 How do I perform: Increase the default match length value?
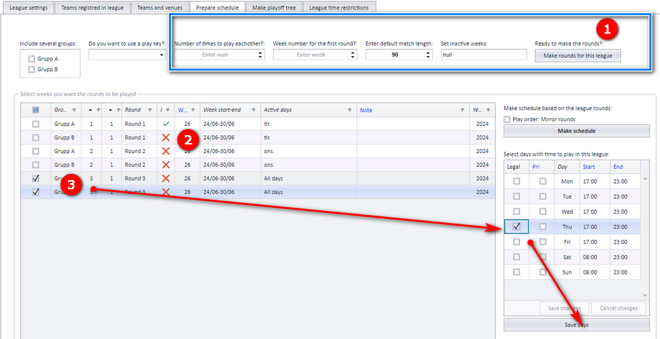point(428,53)
